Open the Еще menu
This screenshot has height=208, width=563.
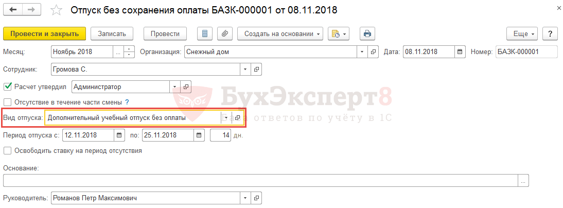pos(522,34)
